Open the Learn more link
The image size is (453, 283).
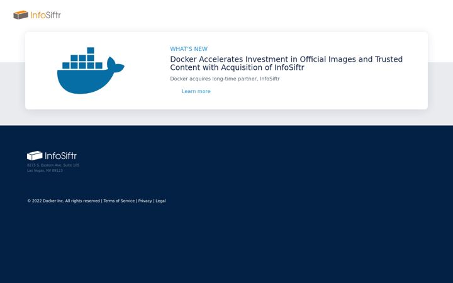(x=196, y=91)
